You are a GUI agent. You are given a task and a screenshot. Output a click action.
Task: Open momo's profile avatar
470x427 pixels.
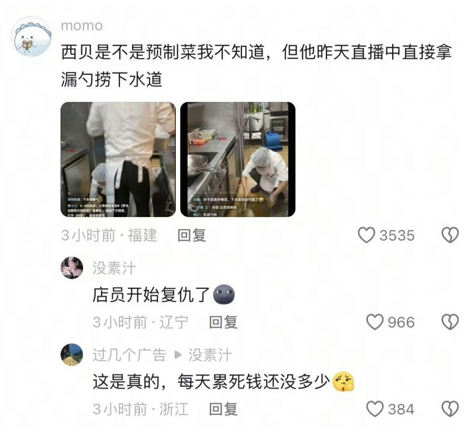[31, 36]
